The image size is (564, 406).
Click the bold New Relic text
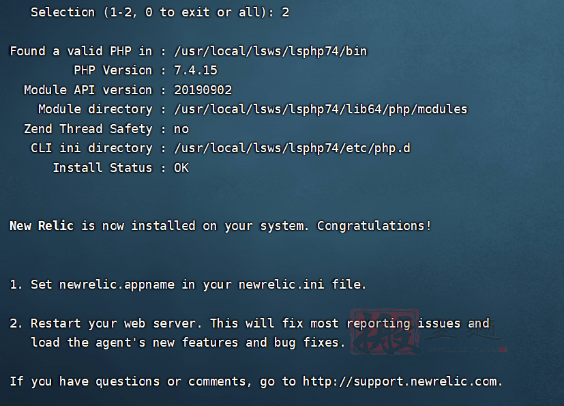[42, 226]
